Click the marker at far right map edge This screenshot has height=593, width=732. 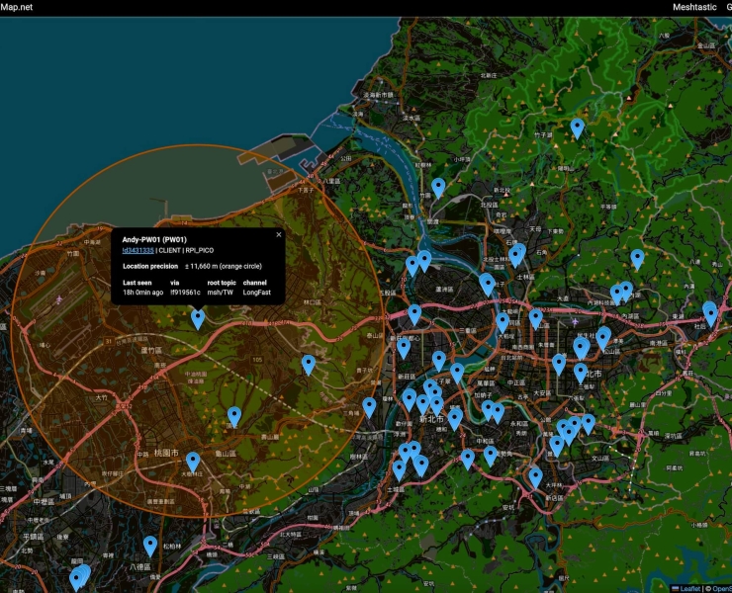pos(709,313)
